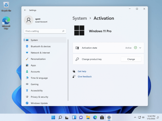Open Gaming settings
The width and height of the screenshot is (162, 121).
click(x=45, y=84)
